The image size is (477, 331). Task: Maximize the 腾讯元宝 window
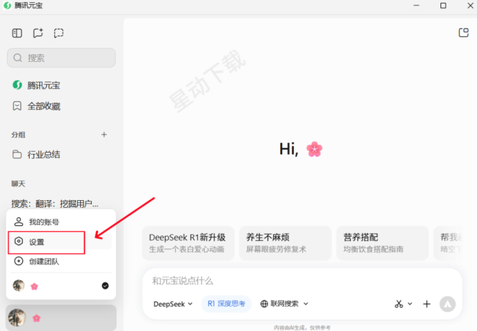[x=443, y=6]
